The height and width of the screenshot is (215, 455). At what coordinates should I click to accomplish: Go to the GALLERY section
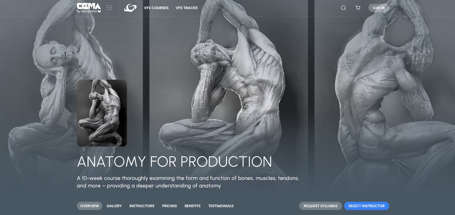pos(114,206)
